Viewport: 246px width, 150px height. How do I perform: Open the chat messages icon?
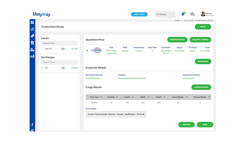click(193, 14)
